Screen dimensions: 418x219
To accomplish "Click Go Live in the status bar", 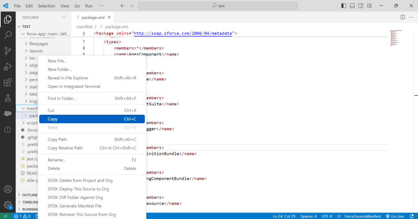I will (395, 216).
